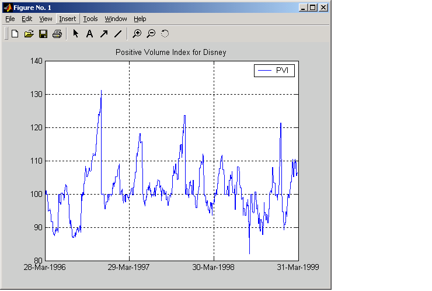
Task: Activate the Insert Arrow tool
Action: pos(104,34)
